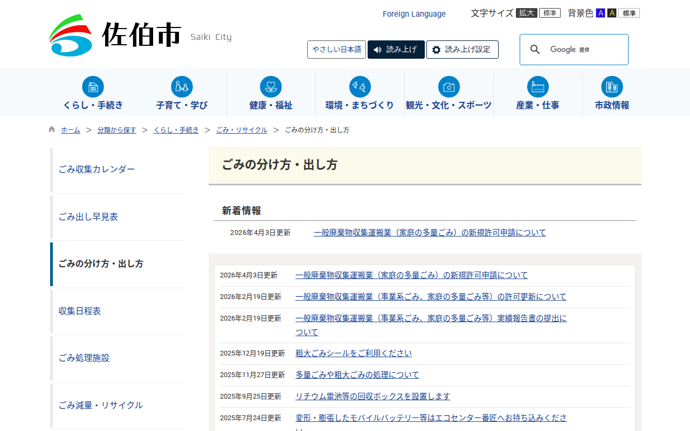Reset background color to 標準
This screenshot has height=431, width=690.
coord(629,13)
